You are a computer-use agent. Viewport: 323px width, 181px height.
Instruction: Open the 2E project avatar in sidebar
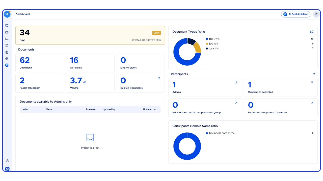(7, 14)
